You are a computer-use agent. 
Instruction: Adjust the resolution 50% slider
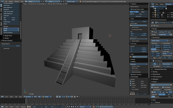[x=156, y=49]
